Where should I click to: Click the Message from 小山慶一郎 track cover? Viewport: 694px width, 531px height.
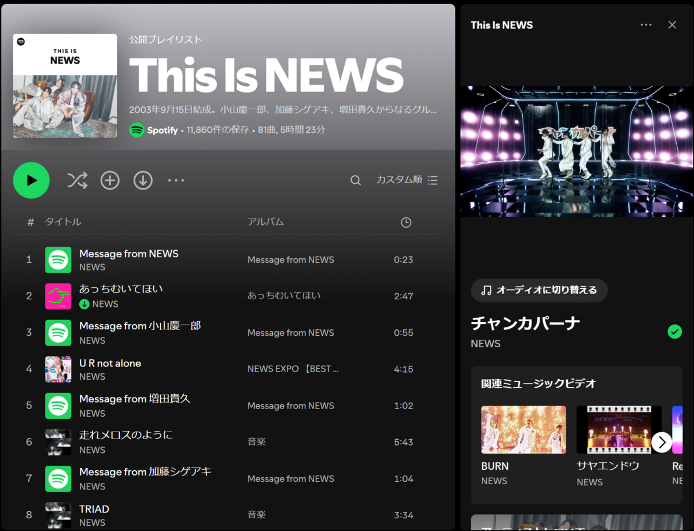coord(58,333)
